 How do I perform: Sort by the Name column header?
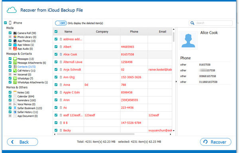68,32
